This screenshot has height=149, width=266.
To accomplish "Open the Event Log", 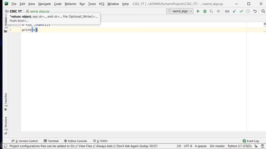I will (251, 141).
